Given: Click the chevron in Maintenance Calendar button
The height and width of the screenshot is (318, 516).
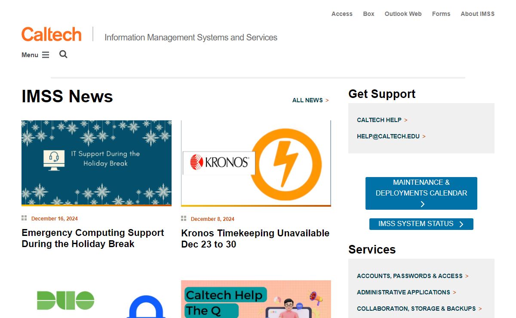Looking at the screenshot, I should pyautogui.click(x=422, y=204).
